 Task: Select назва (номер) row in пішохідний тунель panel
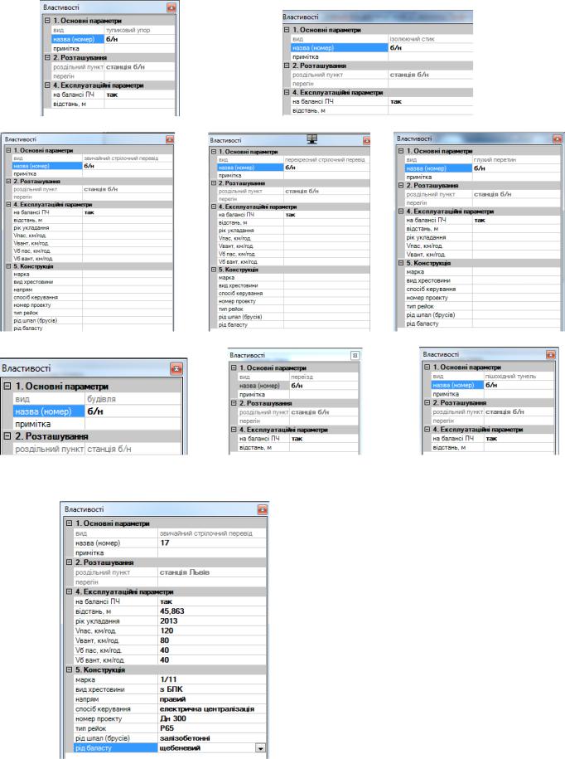(492, 386)
